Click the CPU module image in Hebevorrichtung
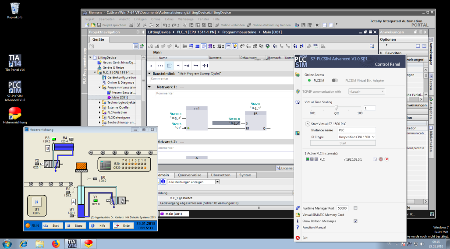Screen dimensions: 450x249 (x=105, y=165)
